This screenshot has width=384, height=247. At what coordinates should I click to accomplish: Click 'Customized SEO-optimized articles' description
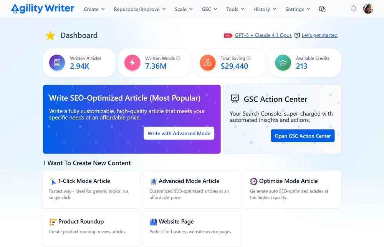coord(189,194)
